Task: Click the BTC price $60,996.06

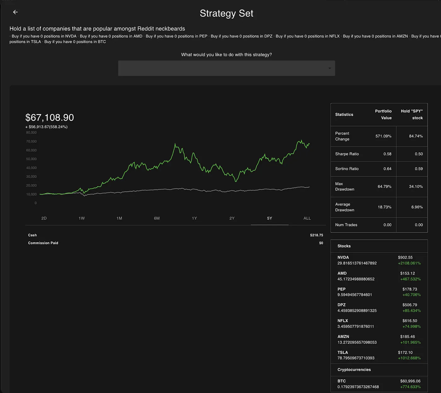Action: 410,381
